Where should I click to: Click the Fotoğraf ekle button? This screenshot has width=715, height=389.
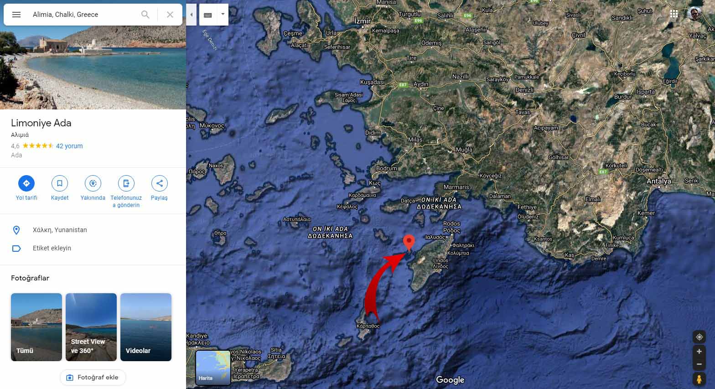click(93, 378)
